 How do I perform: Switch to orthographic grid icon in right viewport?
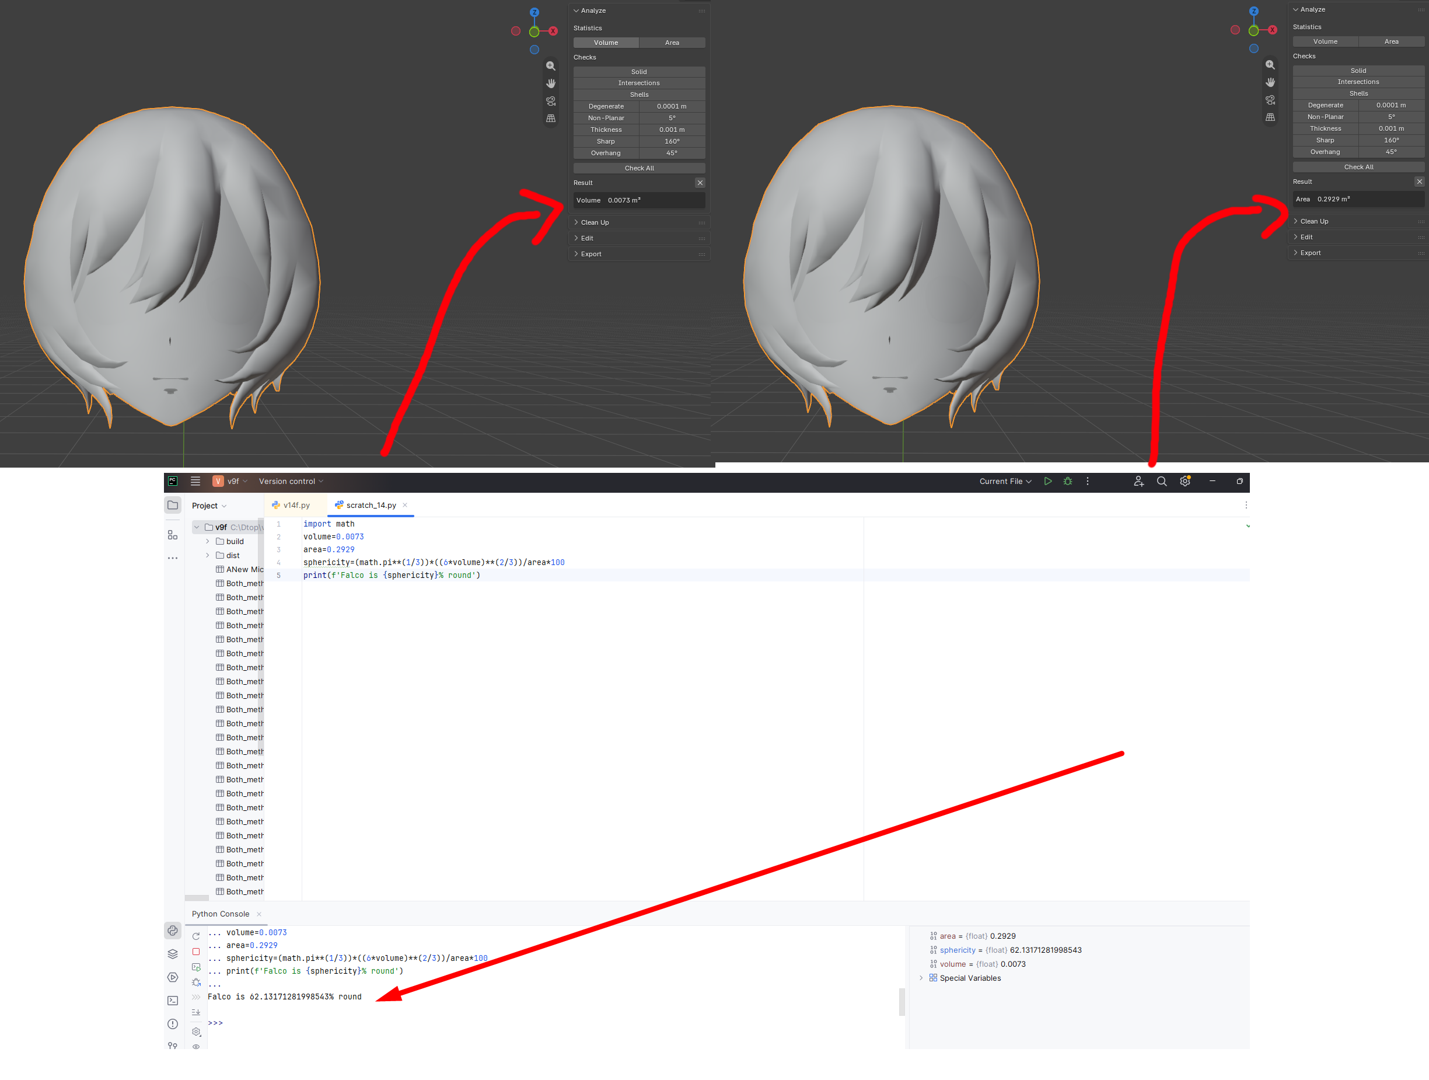coord(1270,117)
